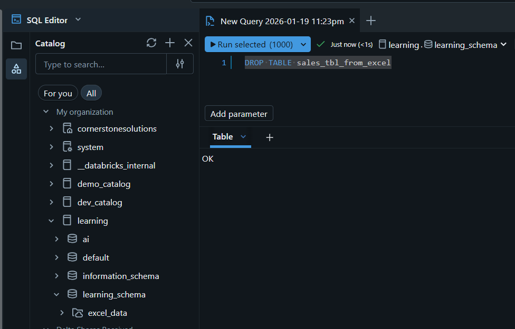Open the Run selected dropdown arrow

click(x=304, y=45)
